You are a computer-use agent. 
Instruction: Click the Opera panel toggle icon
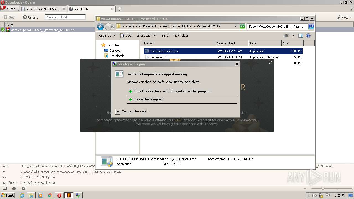(5, 188)
